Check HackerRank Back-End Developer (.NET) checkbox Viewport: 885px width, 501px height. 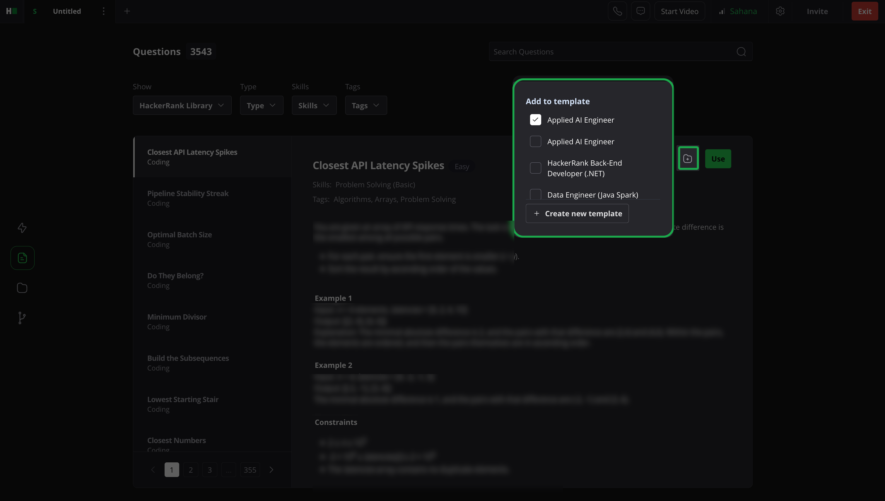pos(535,168)
